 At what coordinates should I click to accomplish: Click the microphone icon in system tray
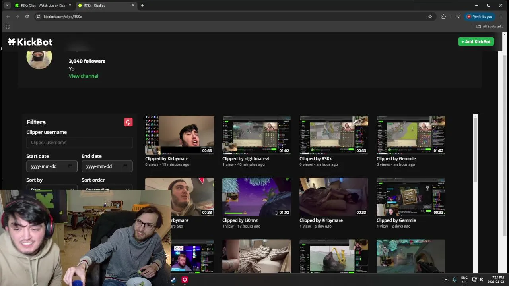[x=454, y=280]
